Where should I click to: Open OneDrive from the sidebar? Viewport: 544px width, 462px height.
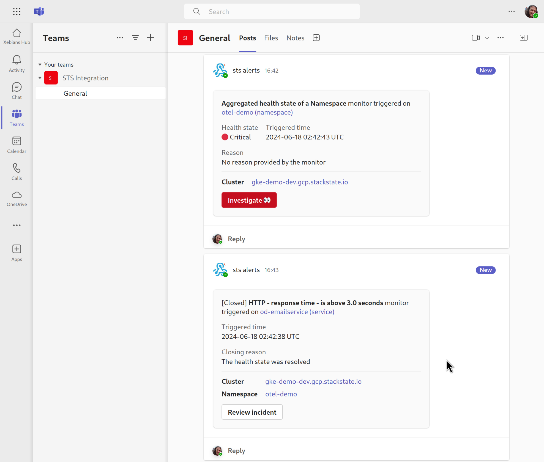pyautogui.click(x=17, y=198)
